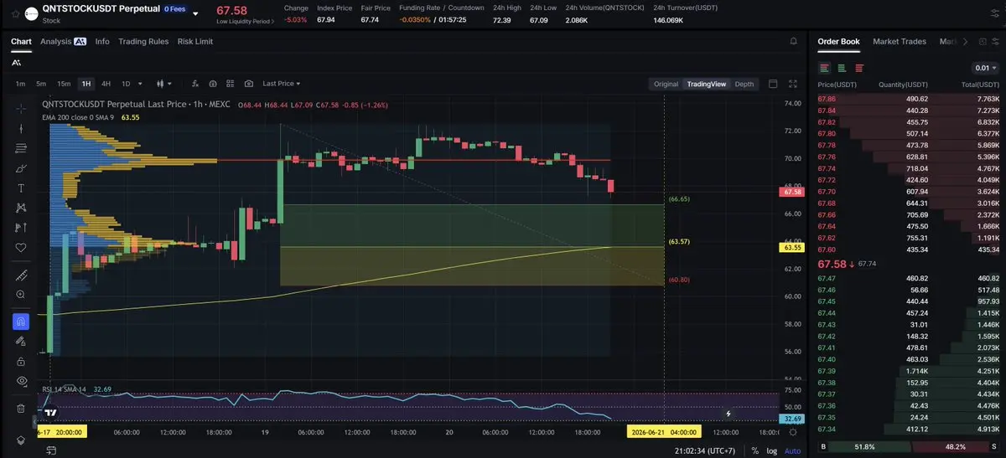The height and width of the screenshot is (458, 1006).
Task: Change order book precision 0.01 dropdown
Action: pos(986,68)
